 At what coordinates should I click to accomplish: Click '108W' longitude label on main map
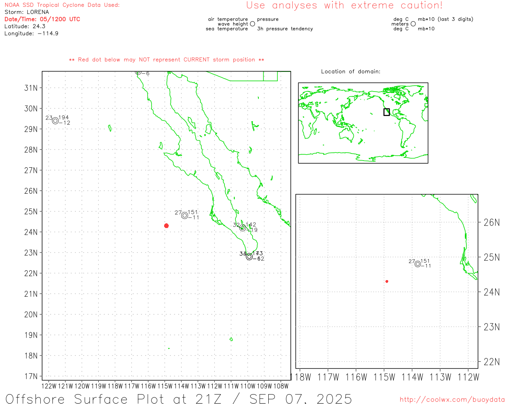pyautogui.click(x=281, y=386)
